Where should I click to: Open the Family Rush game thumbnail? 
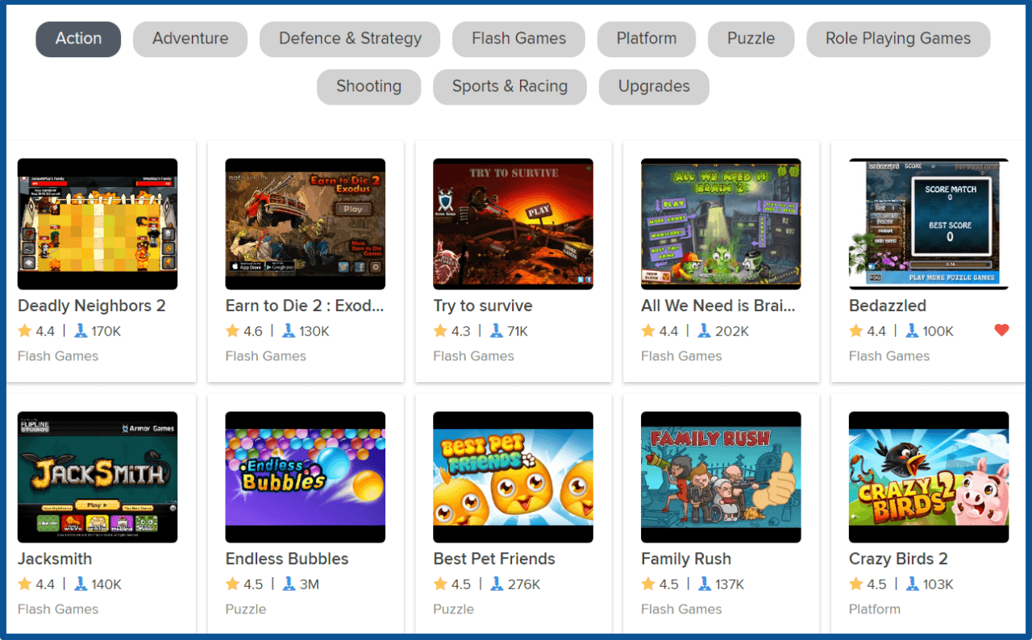pyautogui.click(x=721, y=477)
